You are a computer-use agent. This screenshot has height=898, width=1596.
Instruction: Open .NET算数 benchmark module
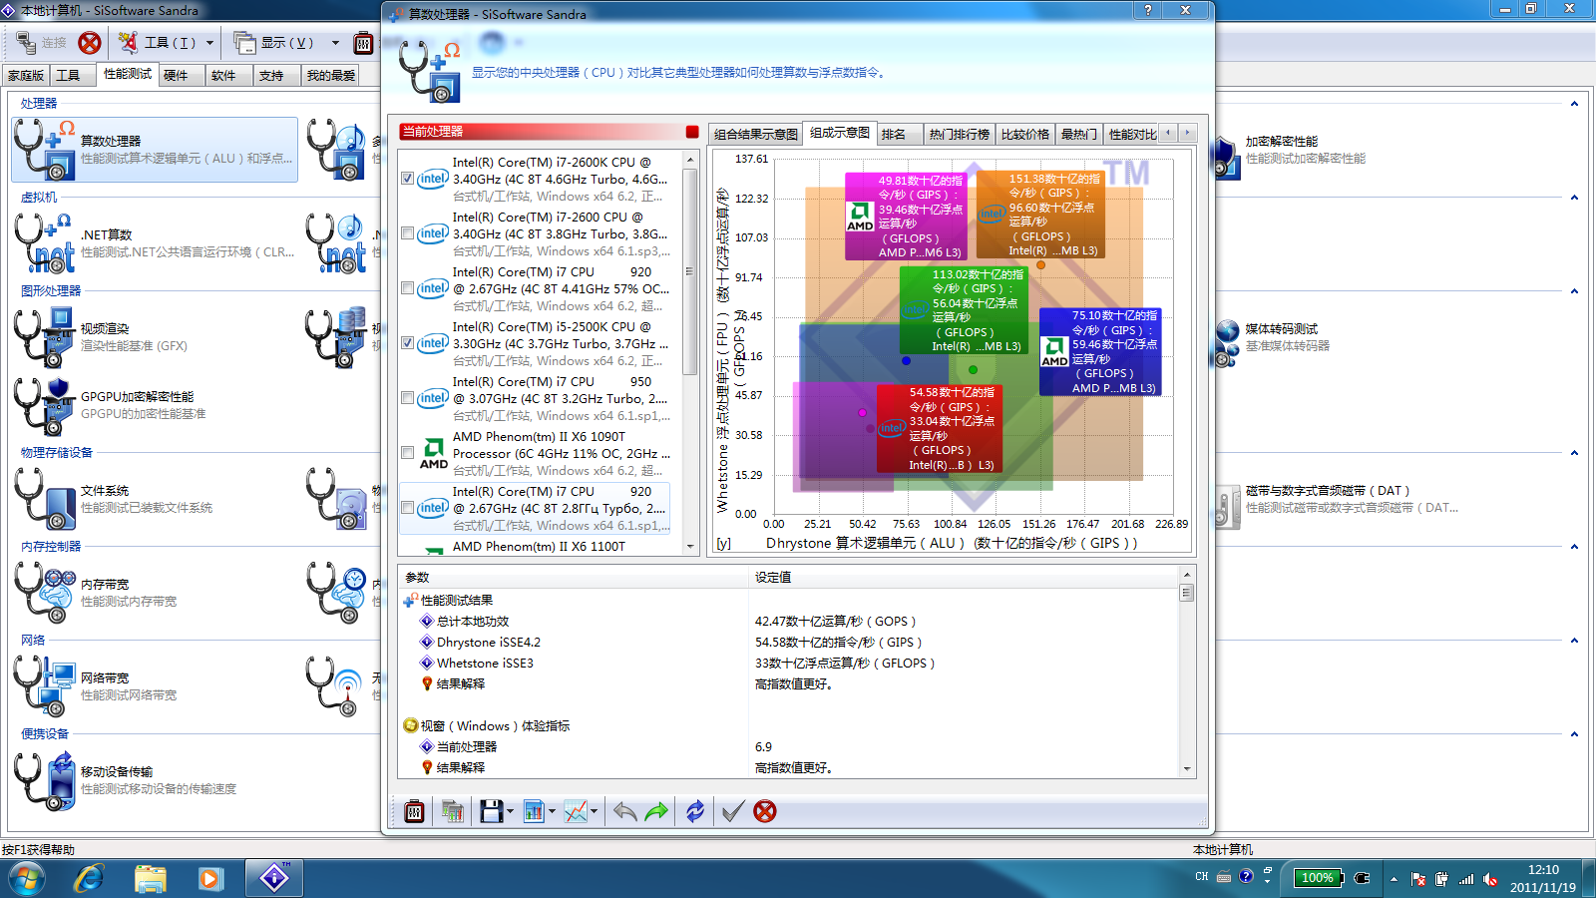coord(155,243)
